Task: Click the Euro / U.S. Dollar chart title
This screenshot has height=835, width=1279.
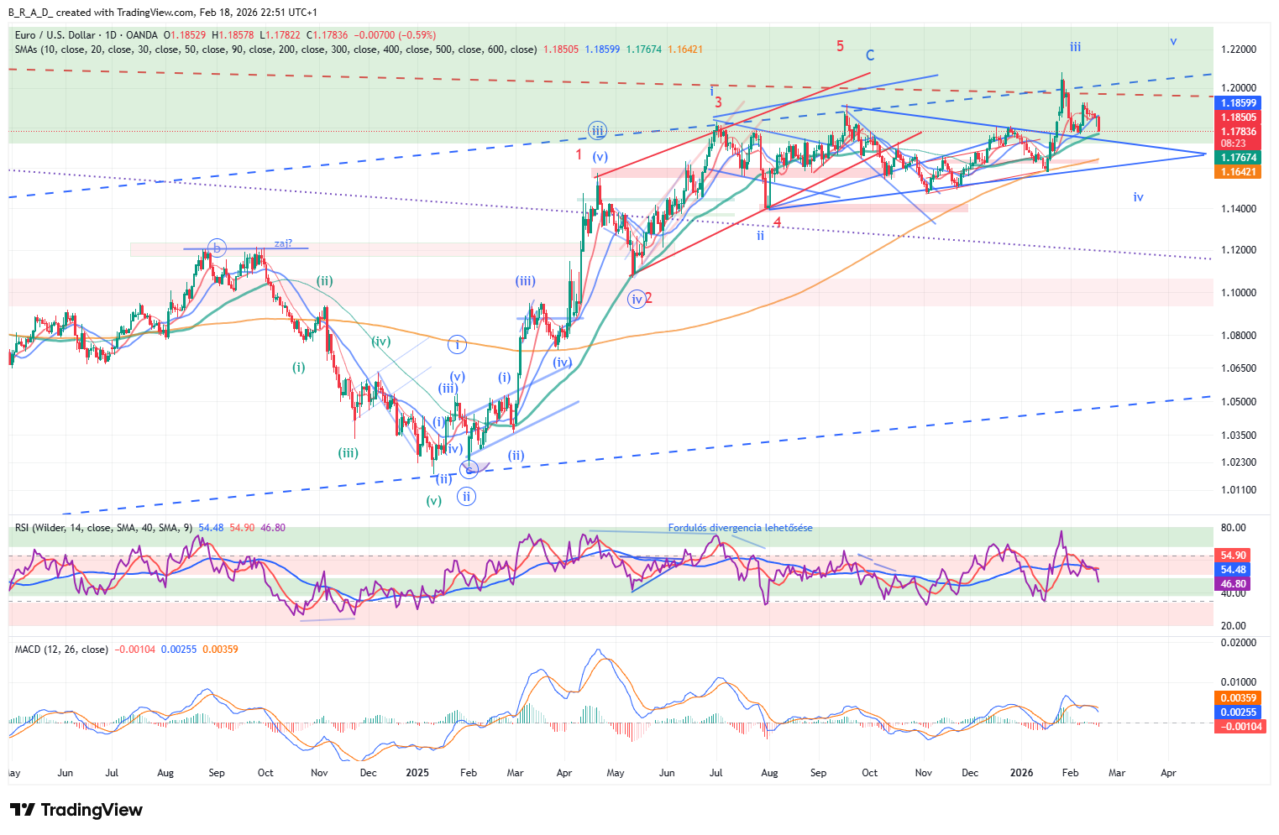Action: [x=86, y=35]
